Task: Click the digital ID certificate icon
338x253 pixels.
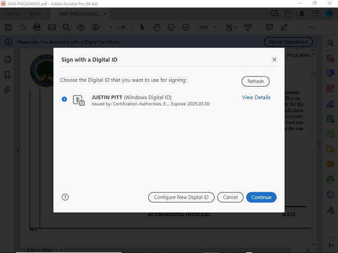Action: (79, 100)
